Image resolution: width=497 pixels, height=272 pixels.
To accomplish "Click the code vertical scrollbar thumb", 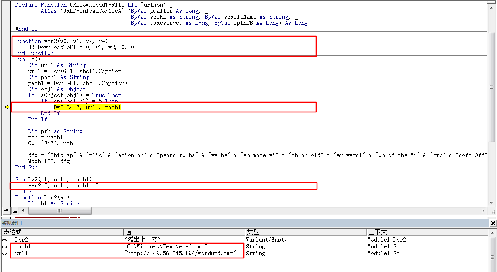I will 491,87.
